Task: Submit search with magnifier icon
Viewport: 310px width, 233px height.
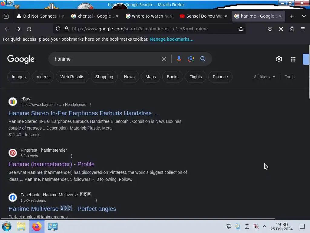Action: click(x=203, y=59)
